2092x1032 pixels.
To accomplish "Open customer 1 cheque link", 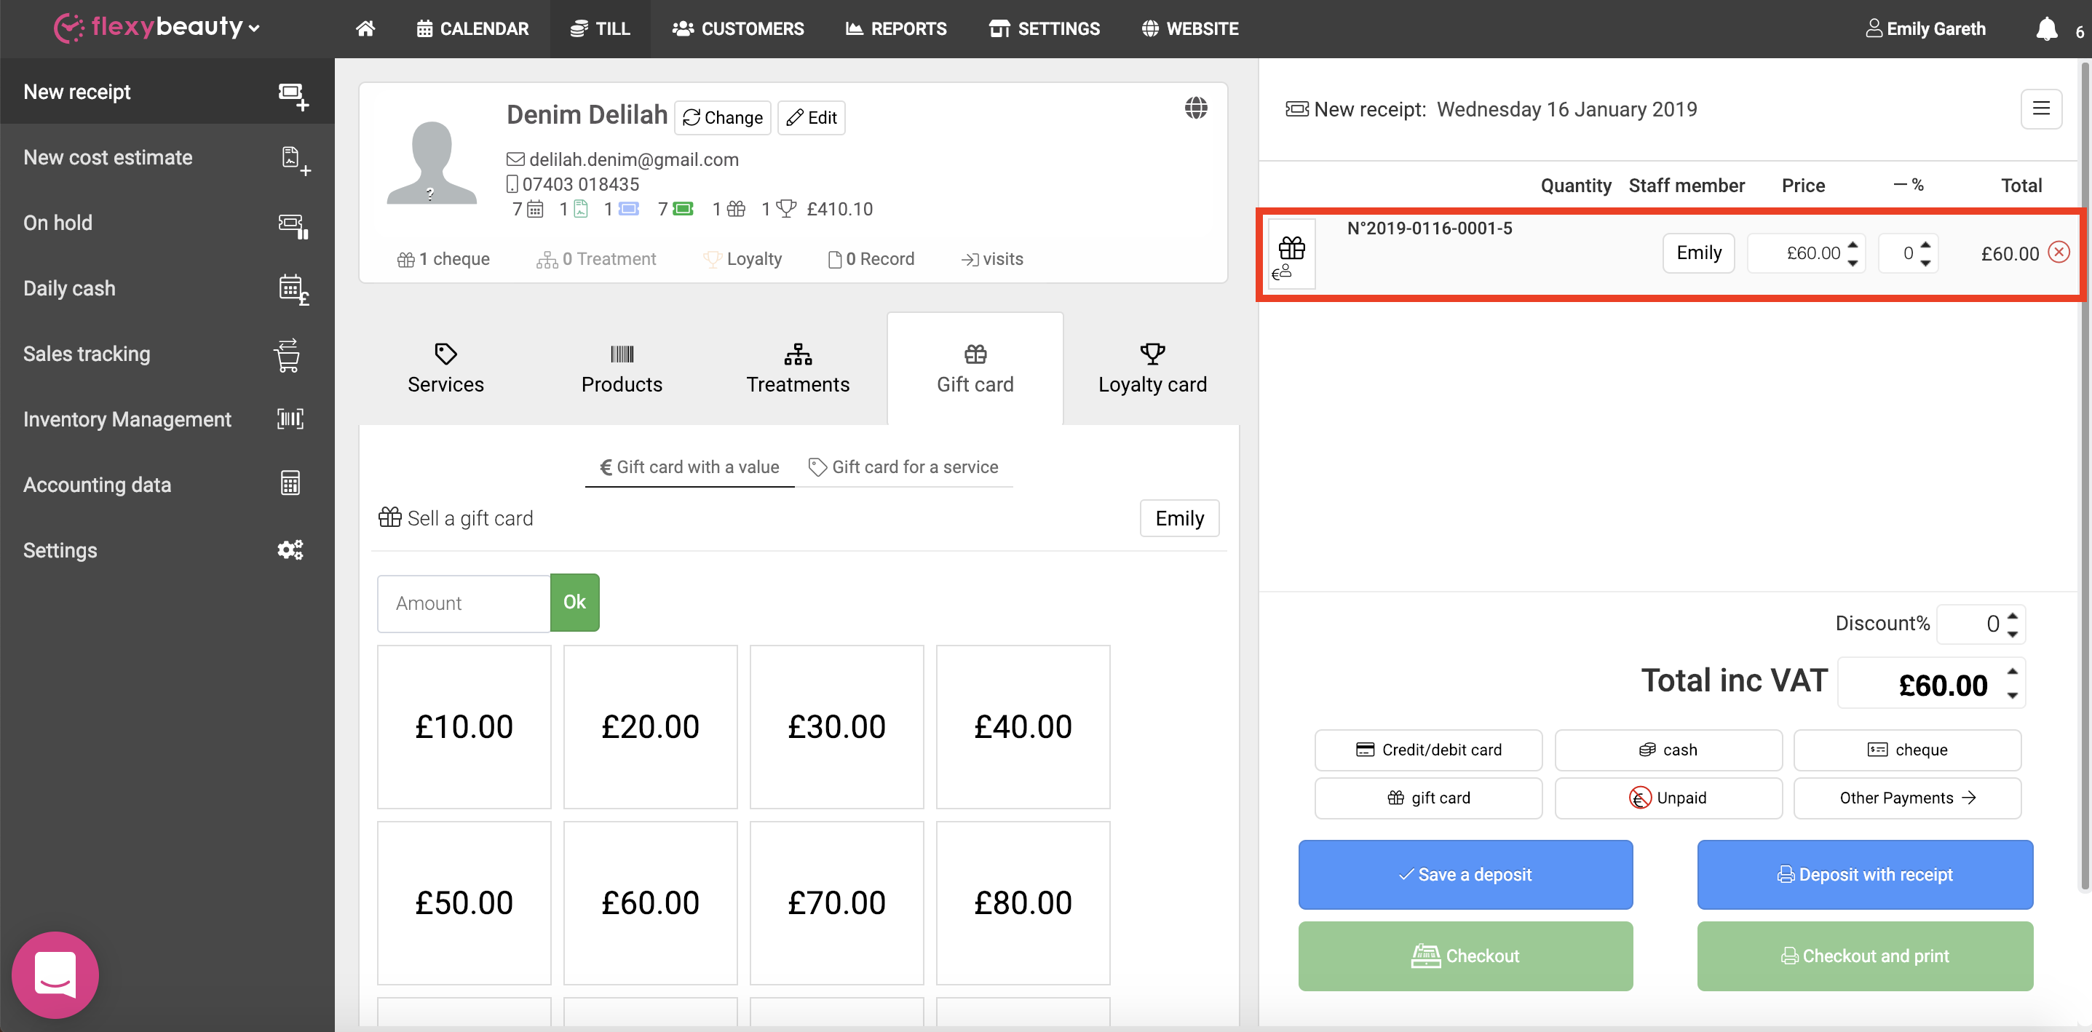I will [443, 259].
